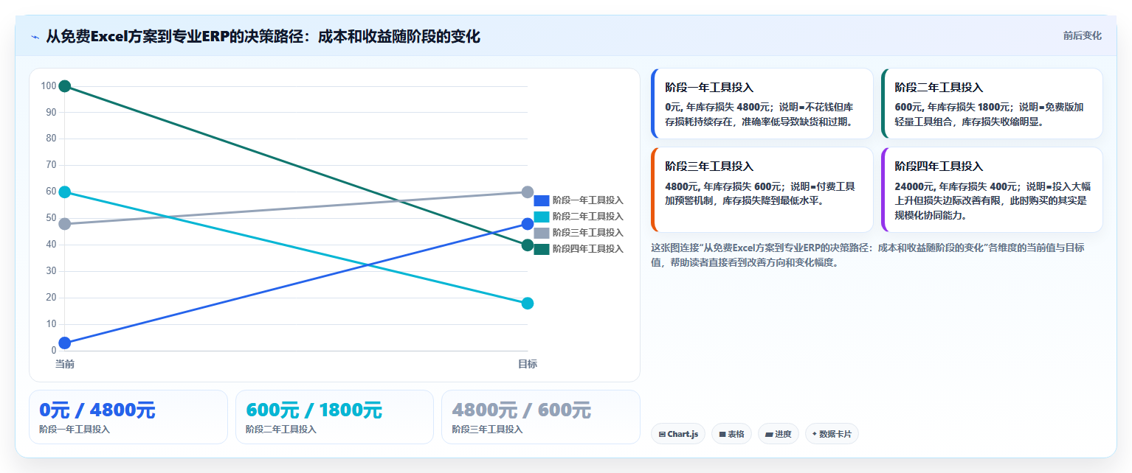Click y-axis label 100
The height and width of the screenshot is (473, 1132).
click(x=49, y=86)
